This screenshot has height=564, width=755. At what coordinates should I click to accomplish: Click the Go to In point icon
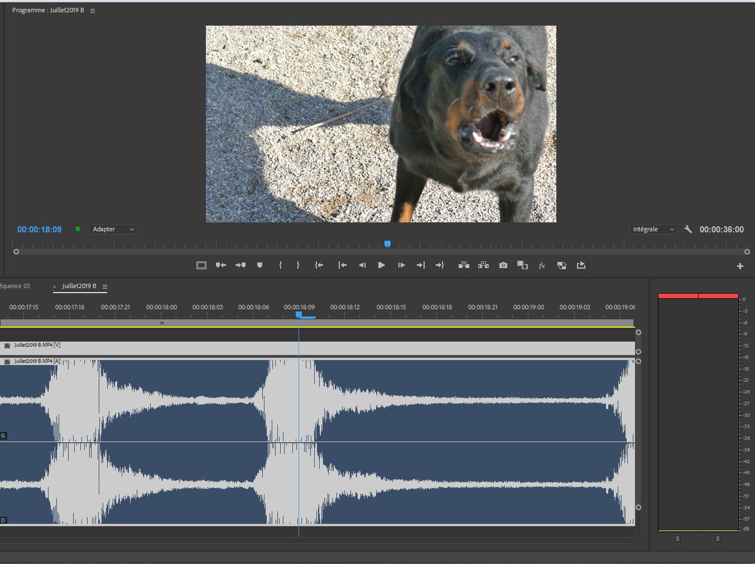[319, 266]
